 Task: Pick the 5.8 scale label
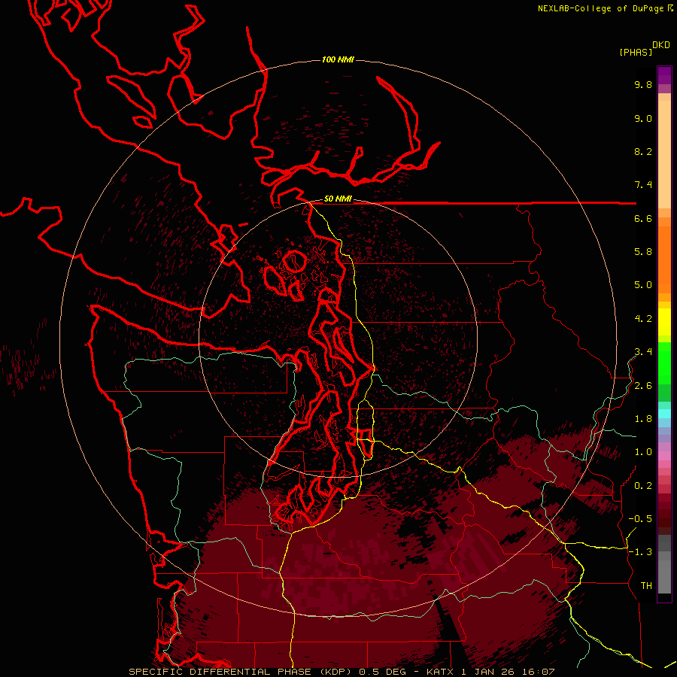(643, 252)
